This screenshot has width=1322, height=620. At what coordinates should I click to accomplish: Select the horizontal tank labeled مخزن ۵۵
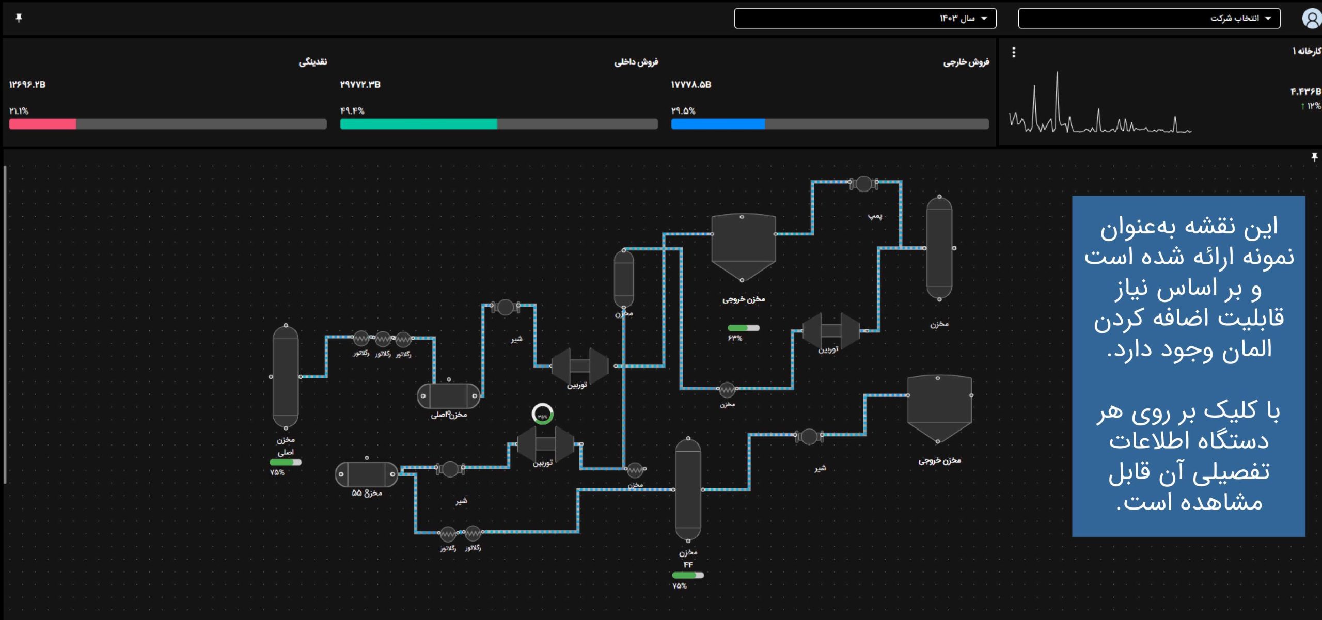tap(367, 474)
